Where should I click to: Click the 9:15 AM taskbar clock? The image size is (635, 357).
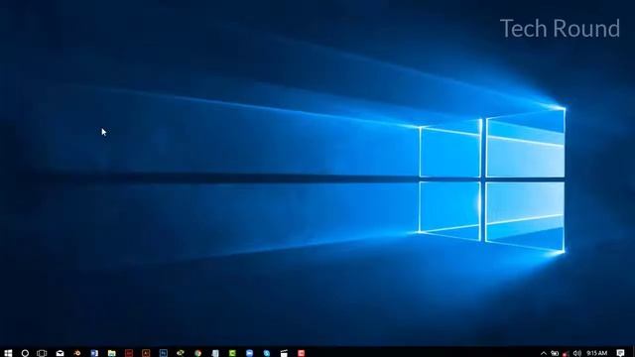point(597,353)
